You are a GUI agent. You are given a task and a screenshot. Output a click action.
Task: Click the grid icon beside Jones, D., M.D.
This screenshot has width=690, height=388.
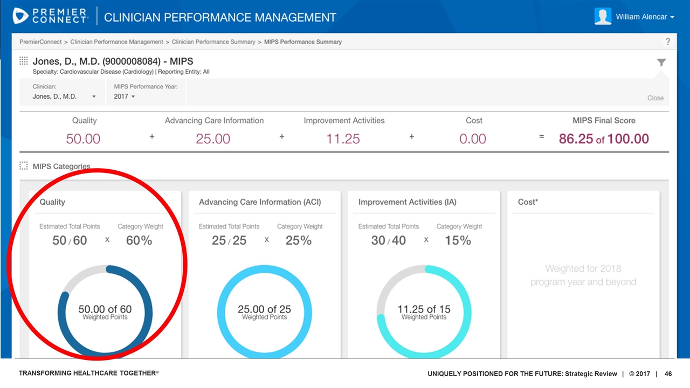[24, 61]
